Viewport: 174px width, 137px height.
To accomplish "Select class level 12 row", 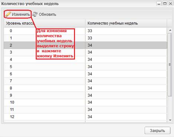I will pos(85,117).
